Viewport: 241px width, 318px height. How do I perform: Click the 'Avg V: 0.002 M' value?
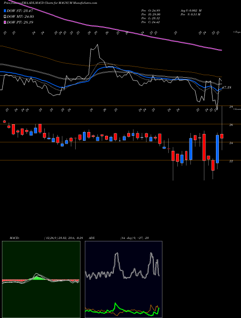coord(191,11)
